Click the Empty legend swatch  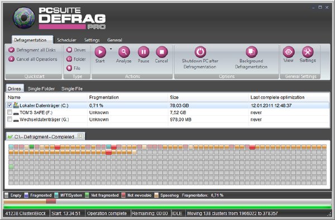click(x=6, y=195)
